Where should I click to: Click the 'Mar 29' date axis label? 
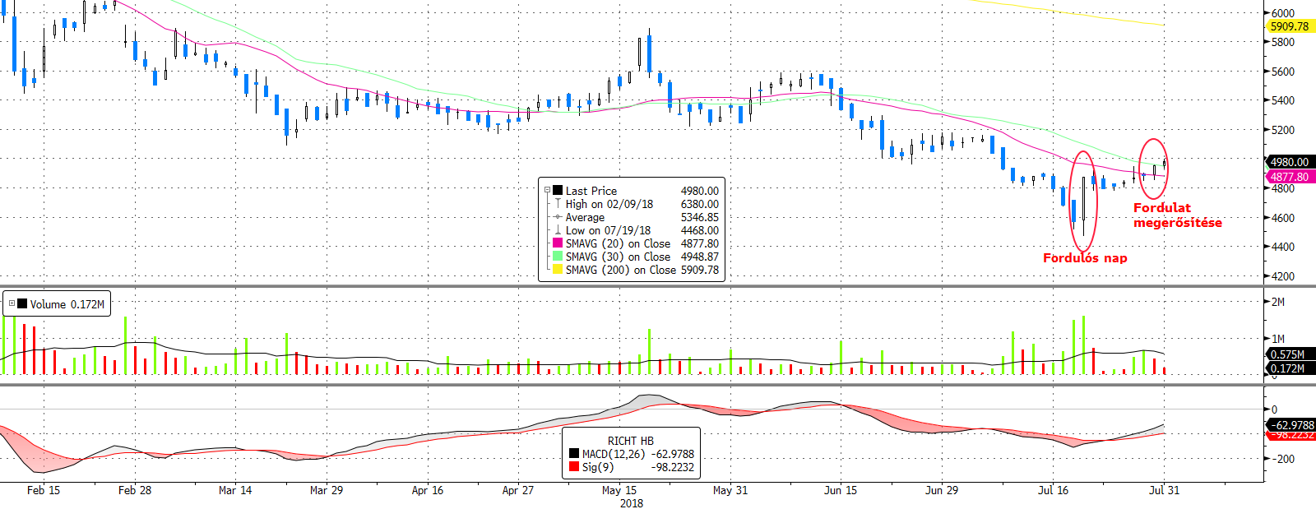327,490
